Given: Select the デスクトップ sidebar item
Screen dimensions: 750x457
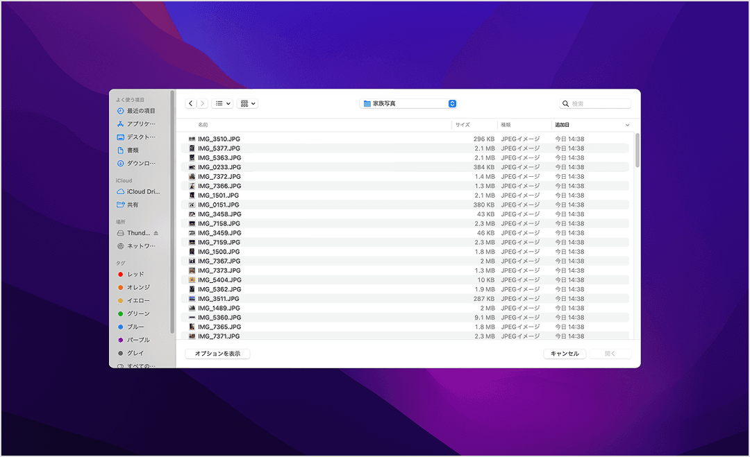Looking at the screenshot, I should click(140, 137).
